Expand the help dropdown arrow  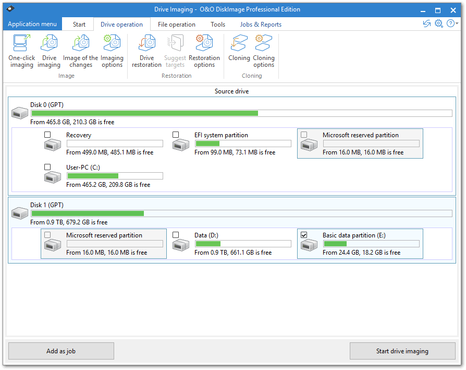[457, 23]
